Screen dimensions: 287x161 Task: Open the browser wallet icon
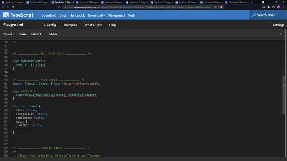(x=274, y=7)
